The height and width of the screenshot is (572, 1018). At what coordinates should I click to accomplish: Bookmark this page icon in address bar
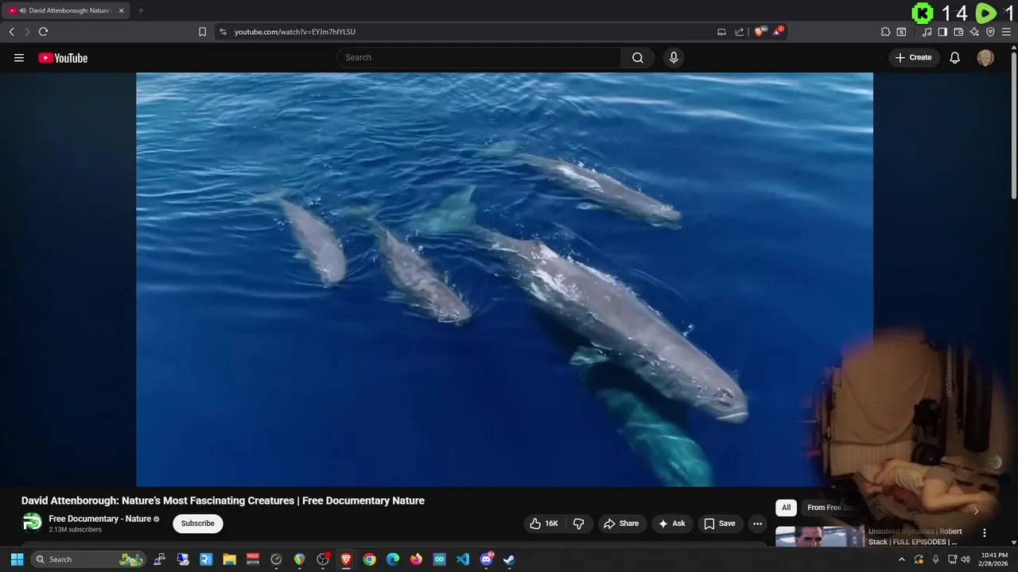coord(202,32)
